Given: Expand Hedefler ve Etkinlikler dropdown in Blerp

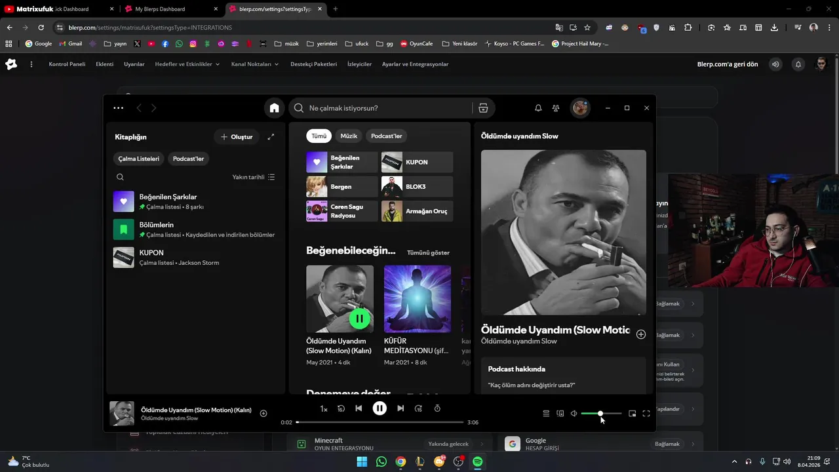Looking at the screenshot, I should coord(187,64).
